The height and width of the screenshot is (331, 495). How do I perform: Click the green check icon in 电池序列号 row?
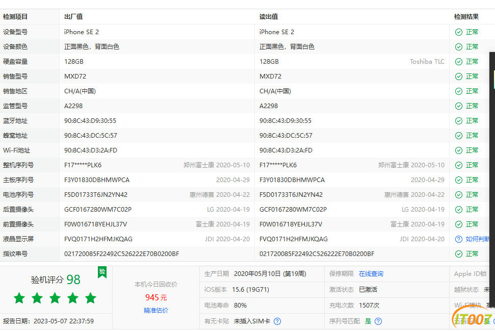(459, 195)
